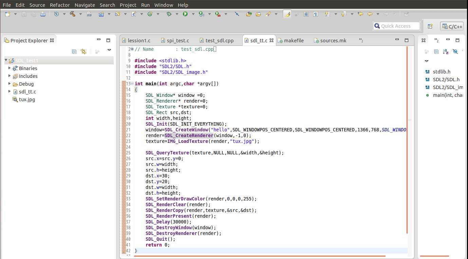Screen dimensions: 468x259
Task: Click the New C Source File icon
Action: (134, 14)
